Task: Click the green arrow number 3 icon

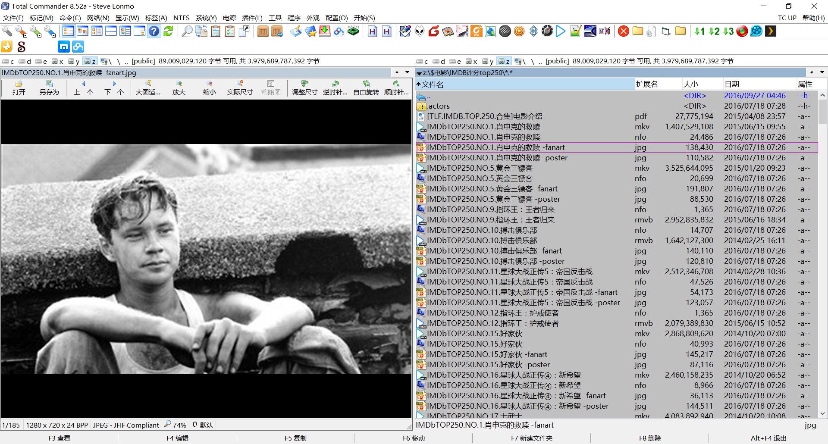Action: 728,31
